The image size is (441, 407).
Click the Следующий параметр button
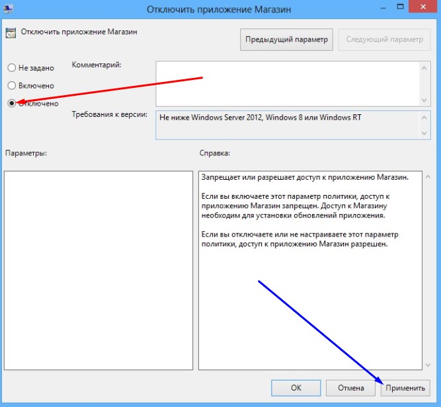point(383,40)
